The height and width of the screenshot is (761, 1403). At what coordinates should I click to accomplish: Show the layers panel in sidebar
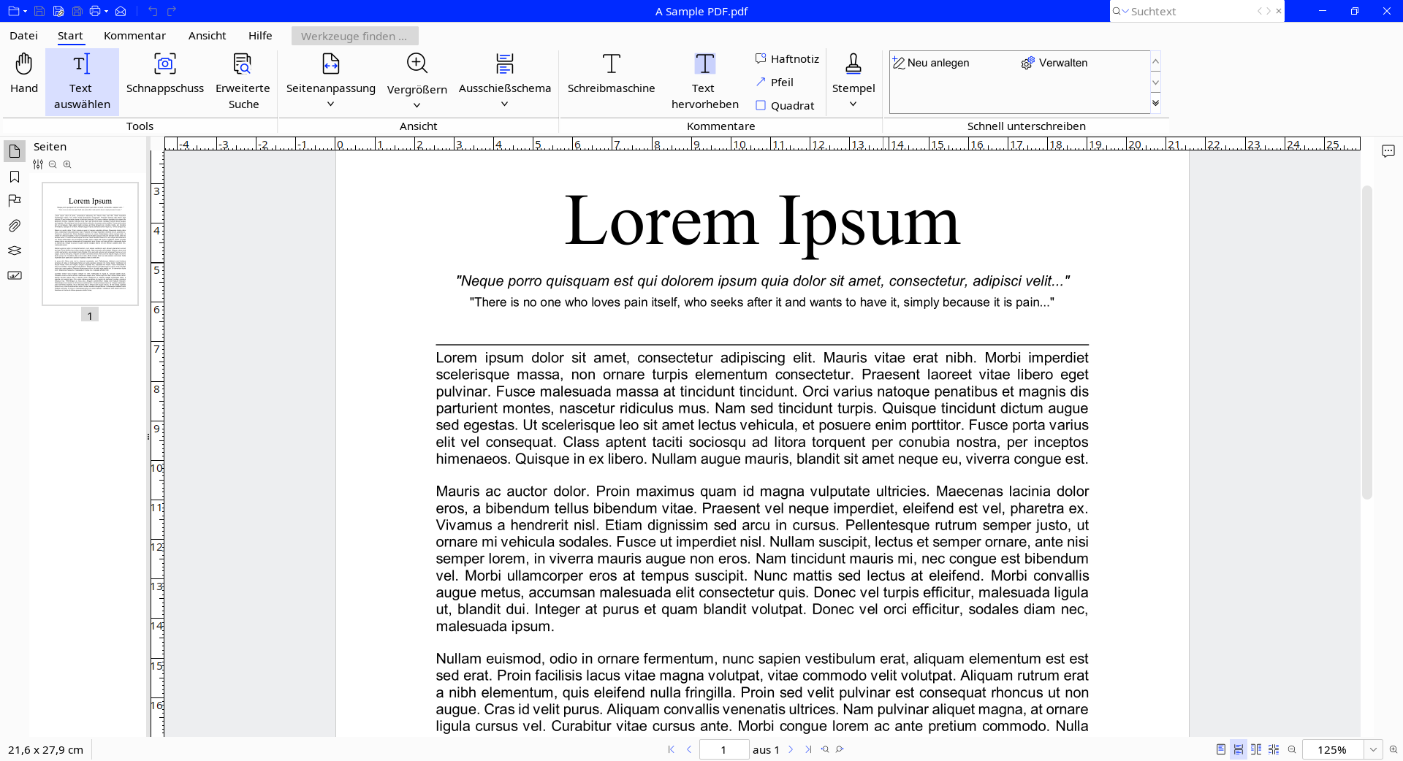[x=15, y=251]
